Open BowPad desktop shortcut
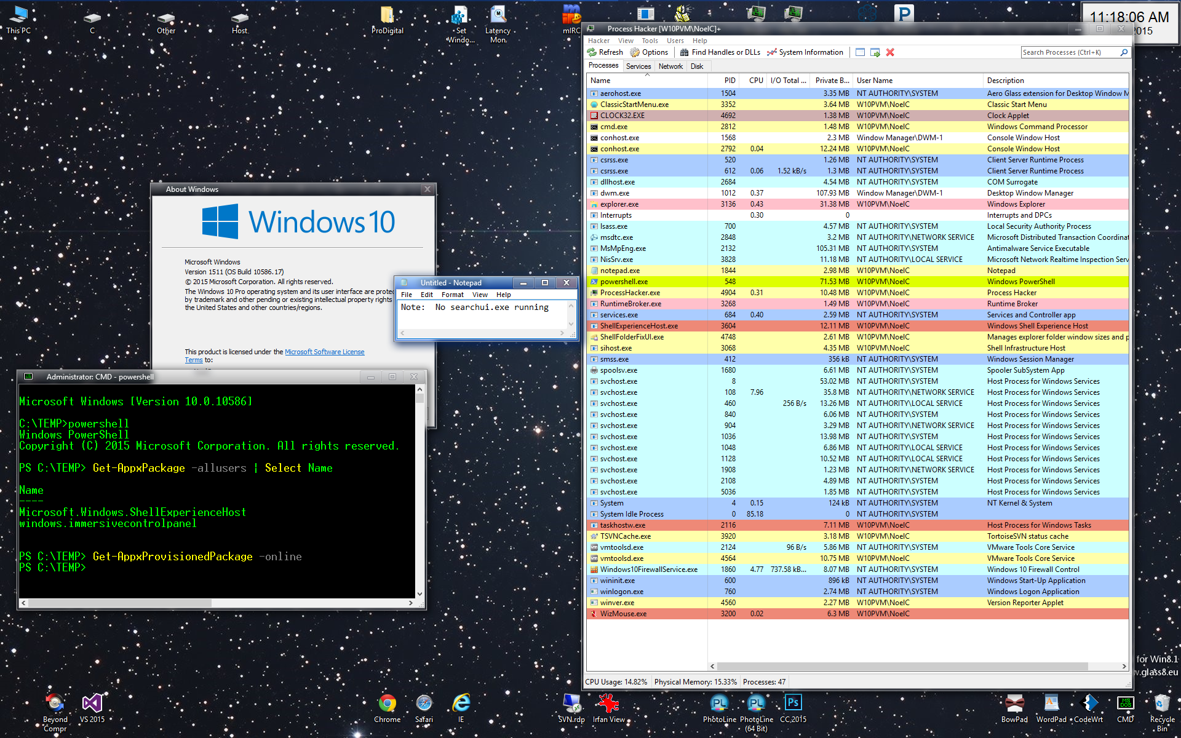Image resolution: width=1181 pixels, height=738 pixels. coord(1014,708)
